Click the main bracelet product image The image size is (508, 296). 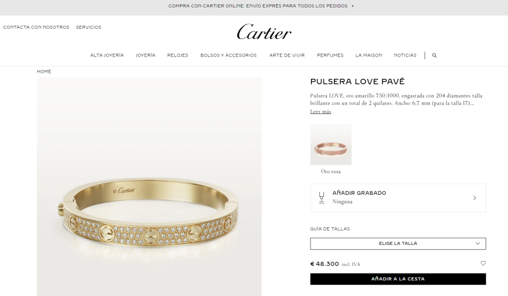149,186
